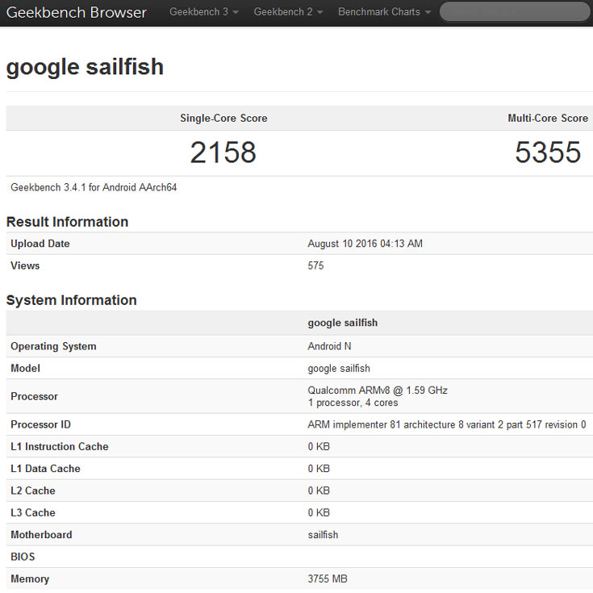
Task: Focus the navbar search field
Action: click(514, 12)
